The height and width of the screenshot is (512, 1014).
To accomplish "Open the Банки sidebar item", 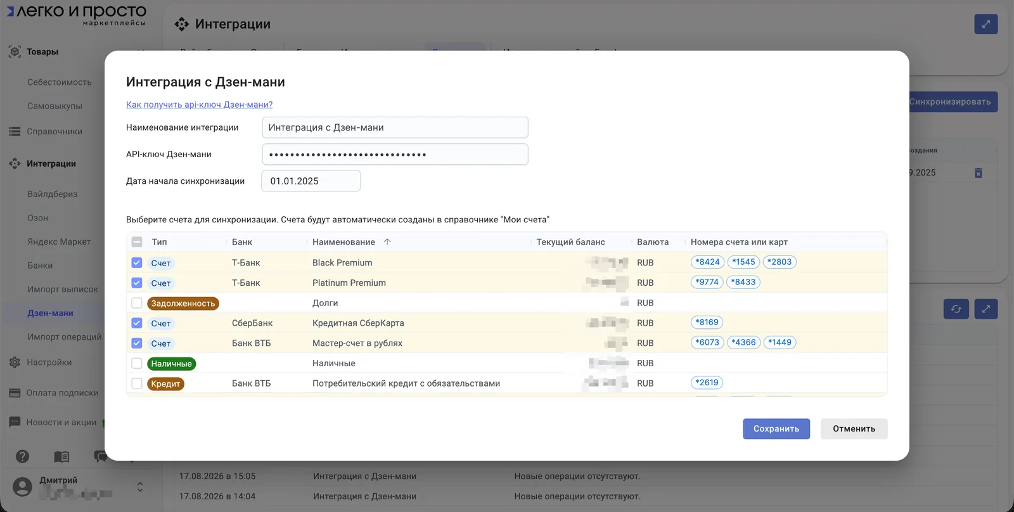I will point(40,266).
